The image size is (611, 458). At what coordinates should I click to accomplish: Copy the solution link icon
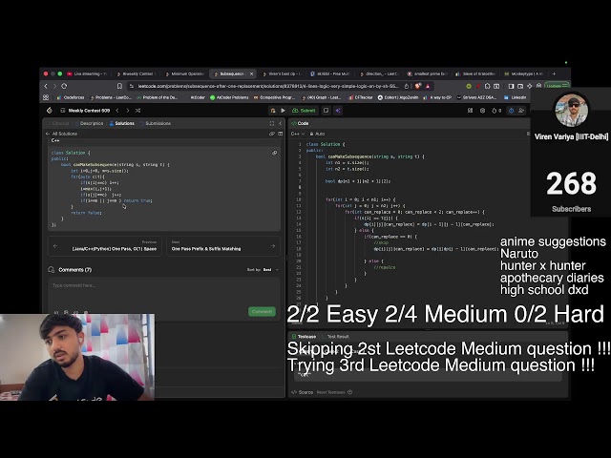click(272, 134)
